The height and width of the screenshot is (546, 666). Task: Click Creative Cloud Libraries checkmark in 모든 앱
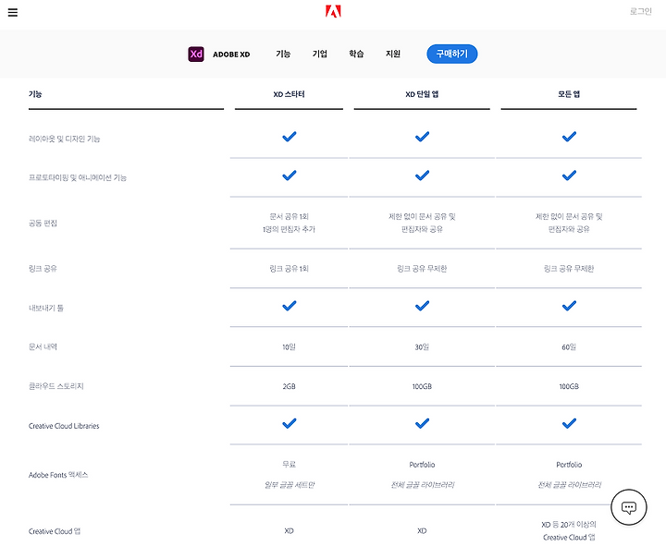569,423
